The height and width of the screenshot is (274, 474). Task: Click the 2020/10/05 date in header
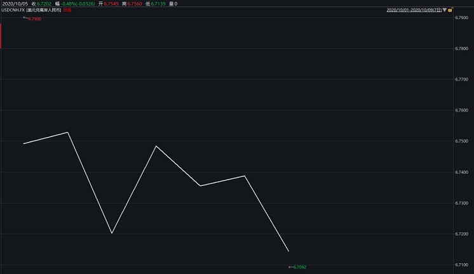pos(13,4)
